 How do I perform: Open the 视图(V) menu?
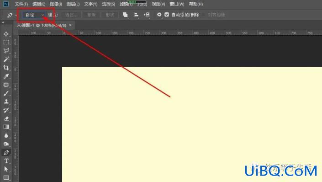[x=158, y=4]
